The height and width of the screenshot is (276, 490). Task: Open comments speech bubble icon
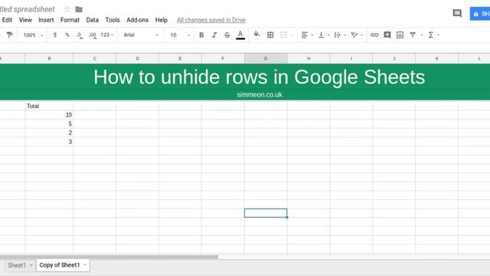457,13
